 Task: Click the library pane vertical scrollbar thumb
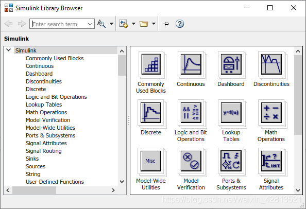click(298, 95)
